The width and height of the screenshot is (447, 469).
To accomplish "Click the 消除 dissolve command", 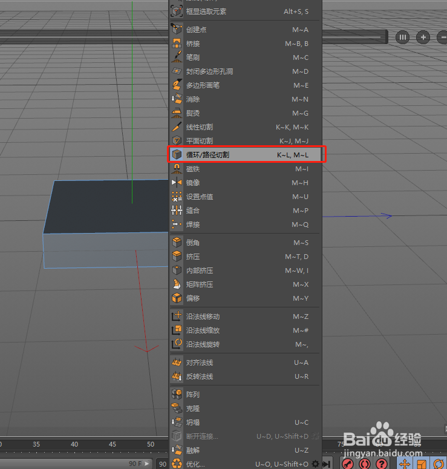I will click(245, 99).
